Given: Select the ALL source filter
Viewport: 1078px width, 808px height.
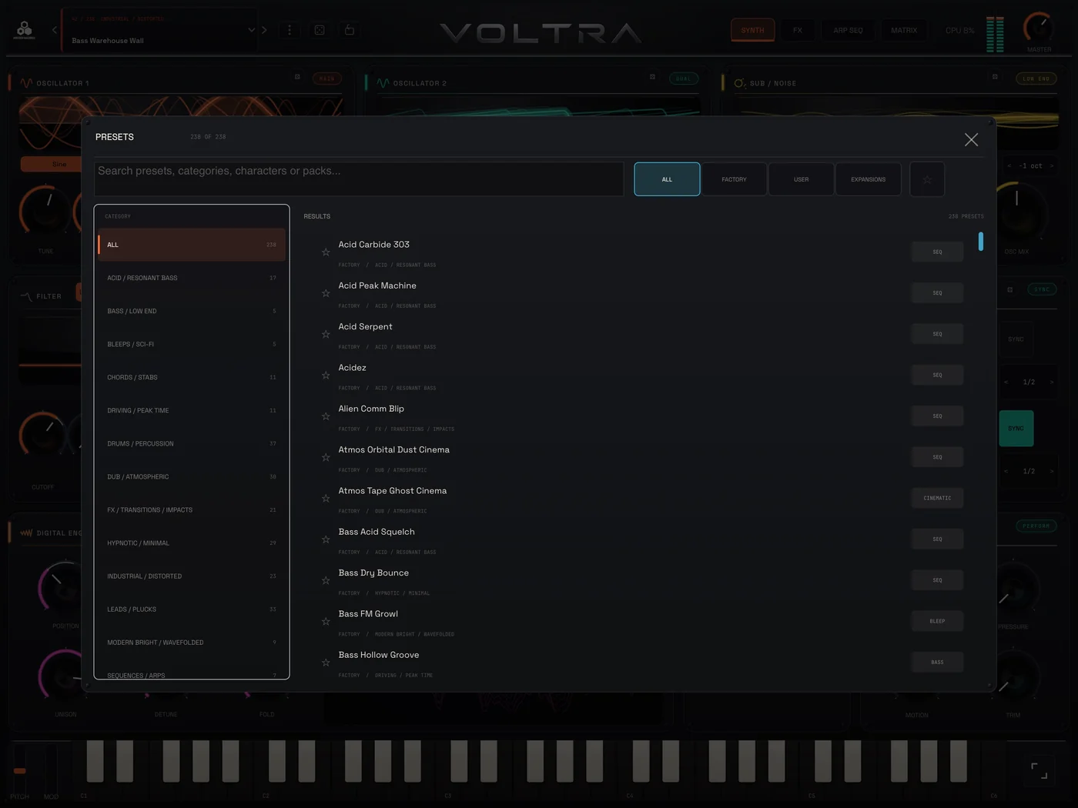Looking at the screenshot, I should (667, 179).
